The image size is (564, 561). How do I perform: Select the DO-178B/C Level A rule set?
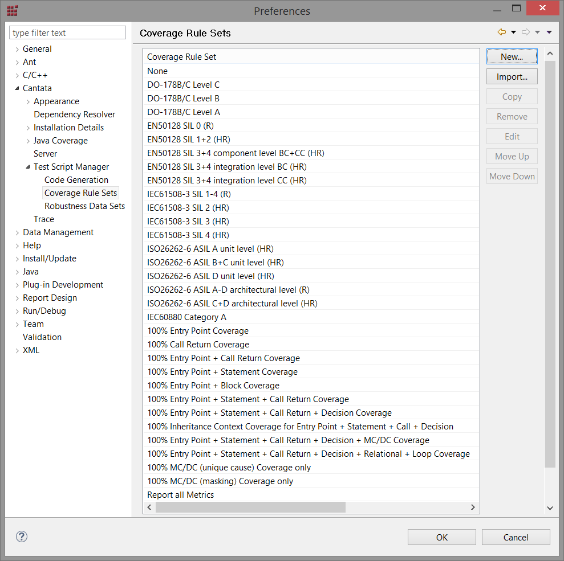coord(311,112)
